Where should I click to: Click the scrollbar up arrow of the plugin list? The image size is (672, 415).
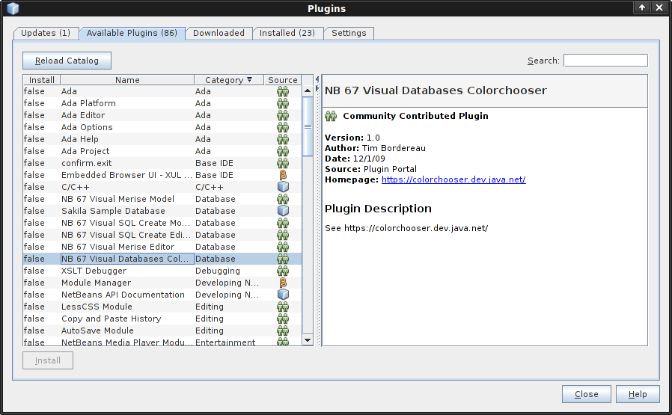[308, 90]
